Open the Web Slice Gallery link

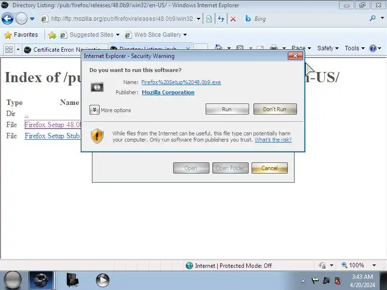tap(156, 35)
